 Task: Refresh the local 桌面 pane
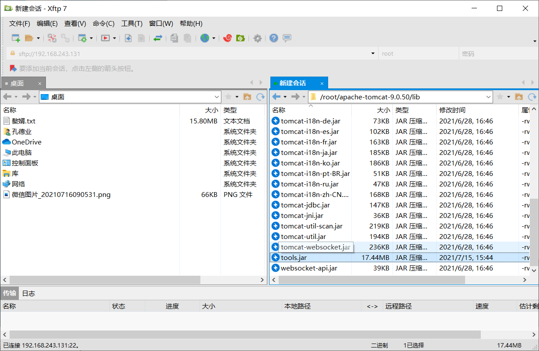(261, 97)
